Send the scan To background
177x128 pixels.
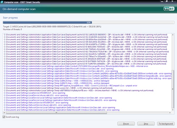coord(166,124)
